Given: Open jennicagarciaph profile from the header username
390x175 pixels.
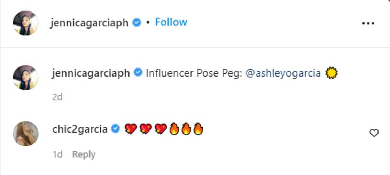Looking at the screenshot, I should click(x=89, y=23).
